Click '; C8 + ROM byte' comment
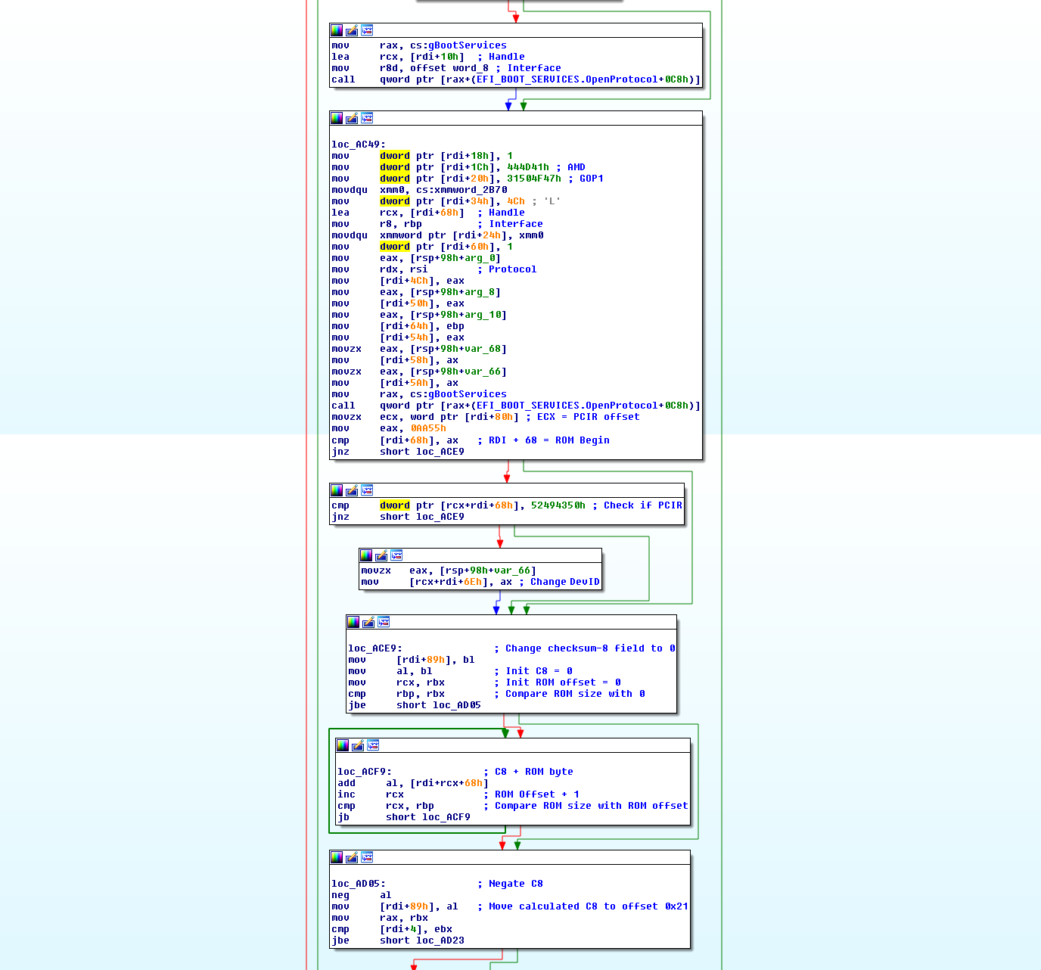 528,772
